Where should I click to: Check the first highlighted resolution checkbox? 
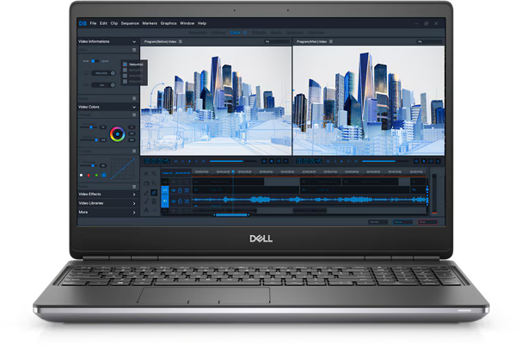[x=124, y=64]
